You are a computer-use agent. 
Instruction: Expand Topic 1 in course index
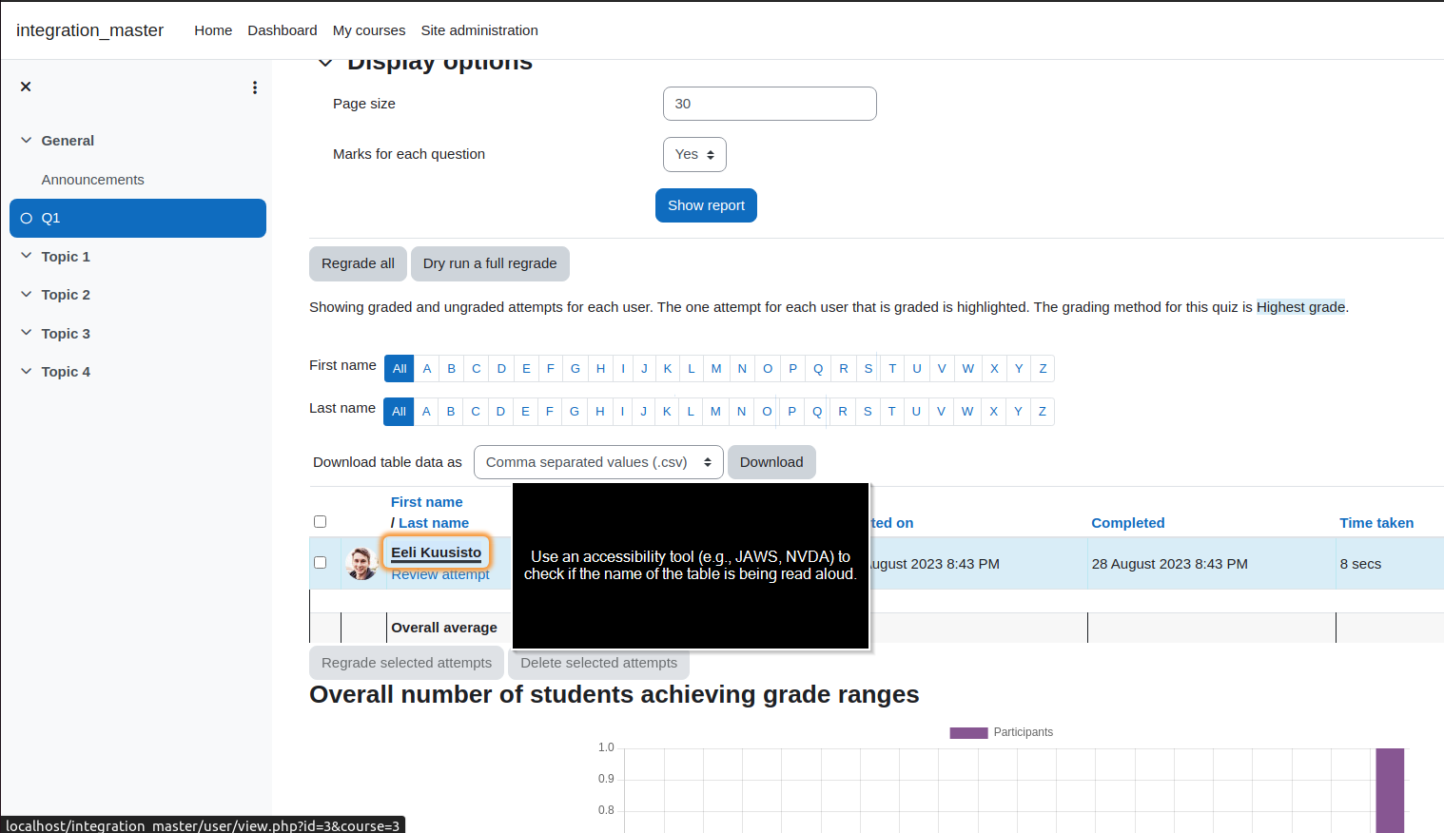[x=26, y=256]
